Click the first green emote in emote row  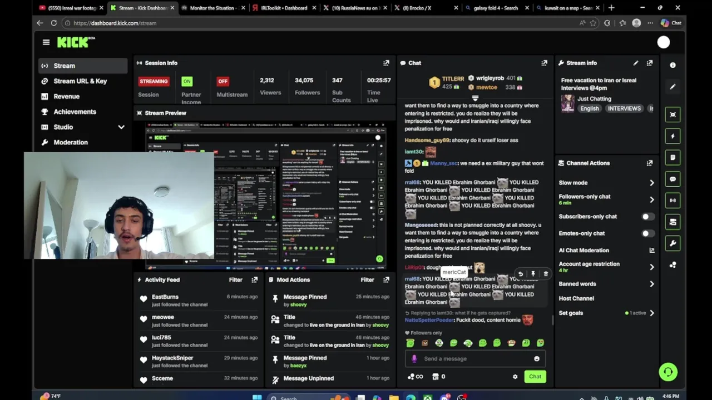410,343
